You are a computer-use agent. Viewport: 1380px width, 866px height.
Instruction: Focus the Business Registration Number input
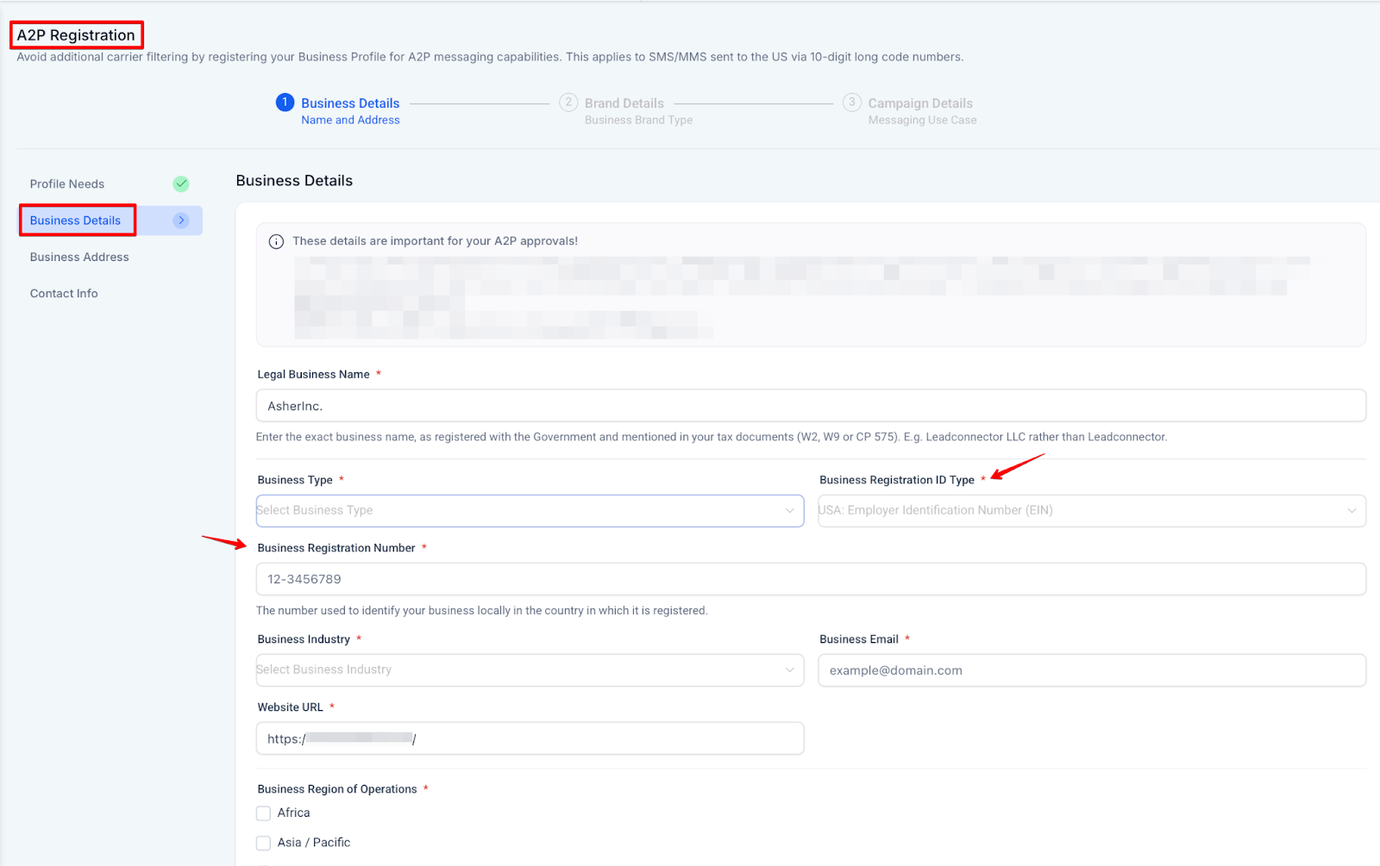point(811,579)
